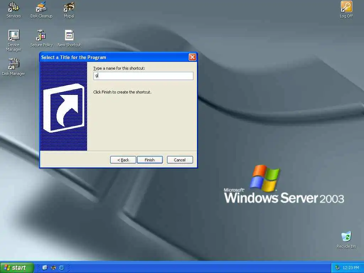Launch Mypal from the quick launch bar
This screenshot has height=273, width=364.
[x=53, y=268]
